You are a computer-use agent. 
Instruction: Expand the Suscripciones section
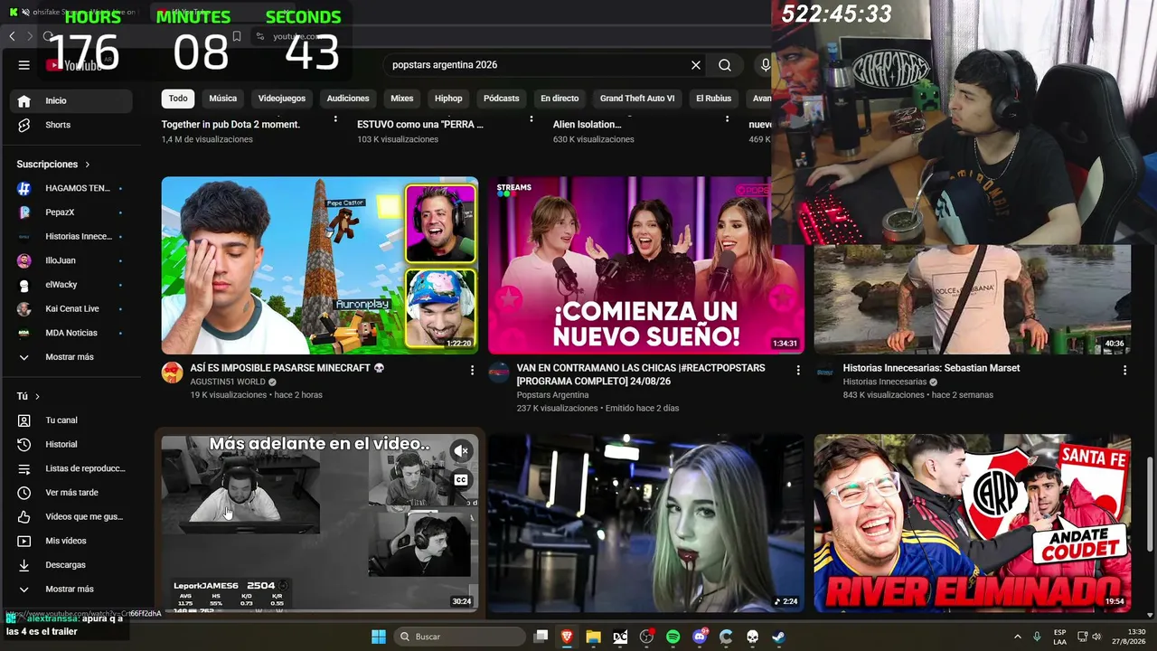point(53,165)
